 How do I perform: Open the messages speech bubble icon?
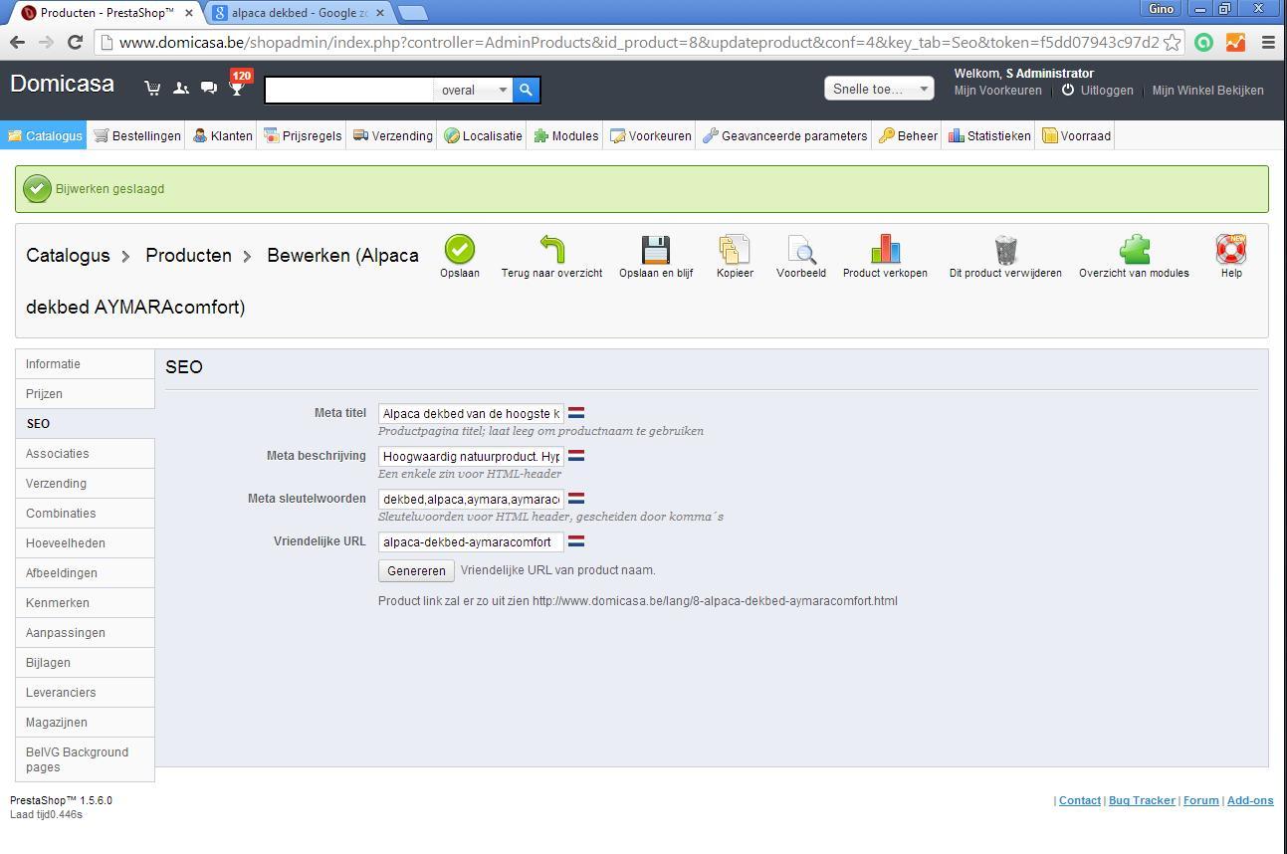[x=209, y=89]
